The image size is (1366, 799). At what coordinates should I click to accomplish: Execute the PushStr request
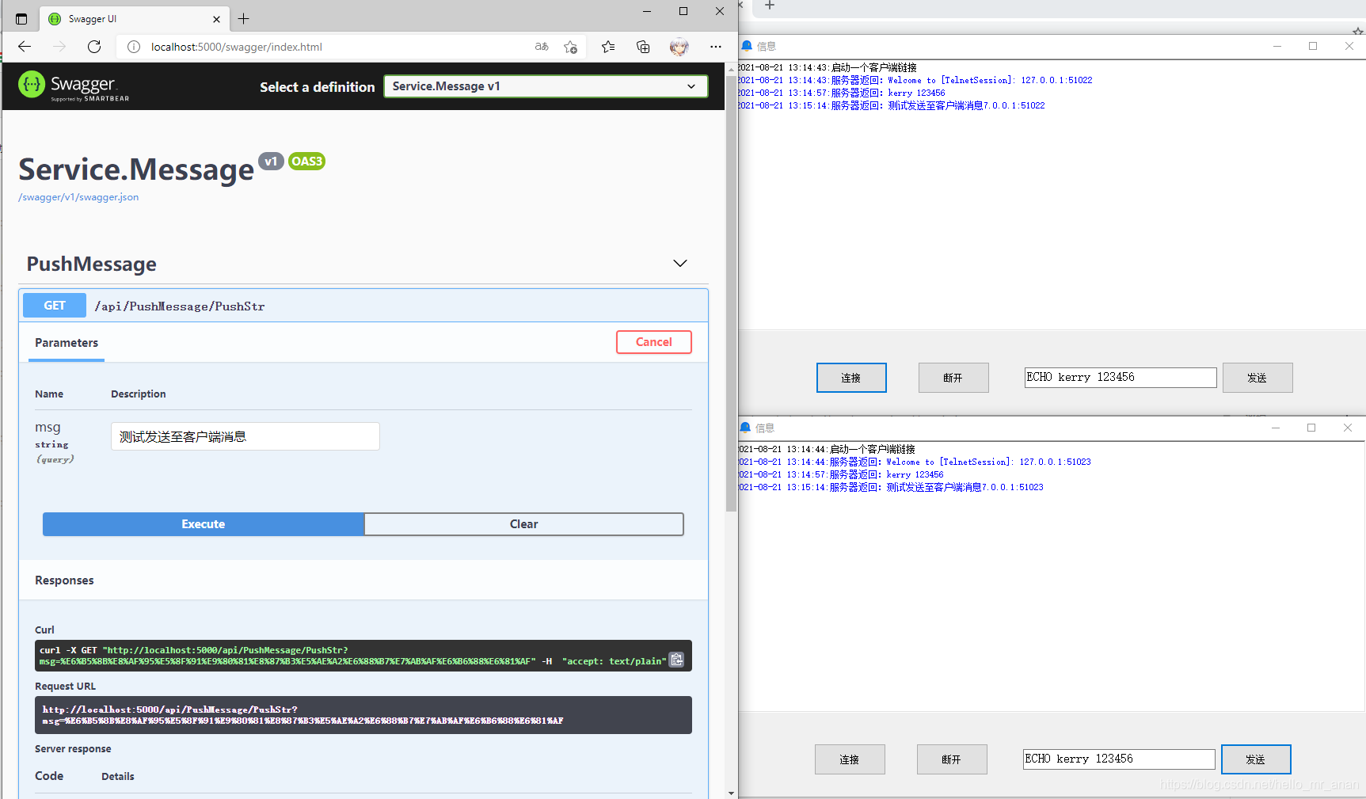coord(204,524)
